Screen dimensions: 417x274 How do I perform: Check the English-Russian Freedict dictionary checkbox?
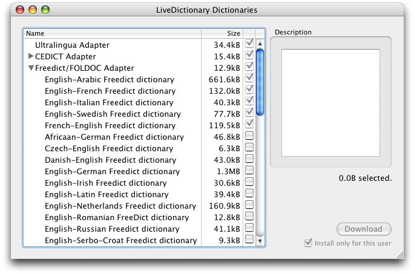pos(249,228)
